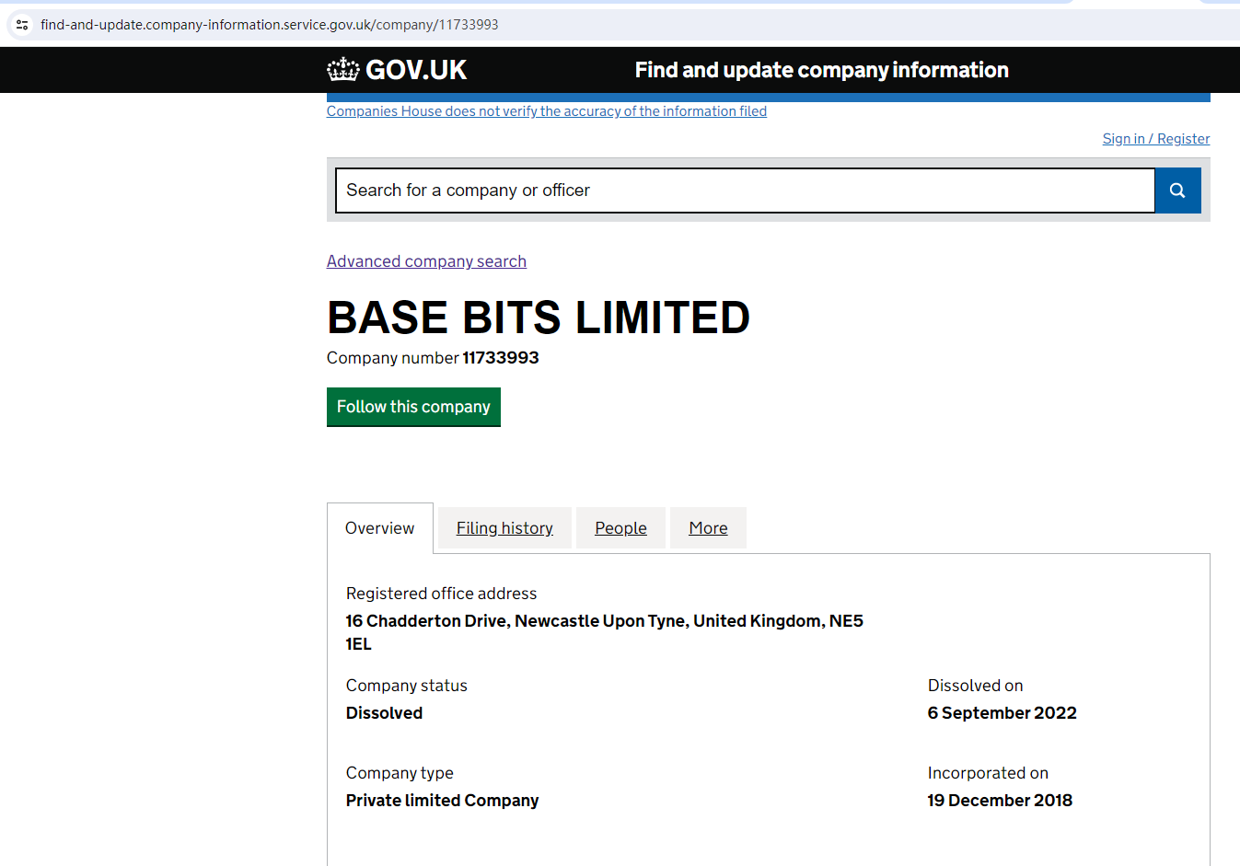This screenshot has height=866, width=1240.
Task: Show the More tab
Action: tap(708, 528)
